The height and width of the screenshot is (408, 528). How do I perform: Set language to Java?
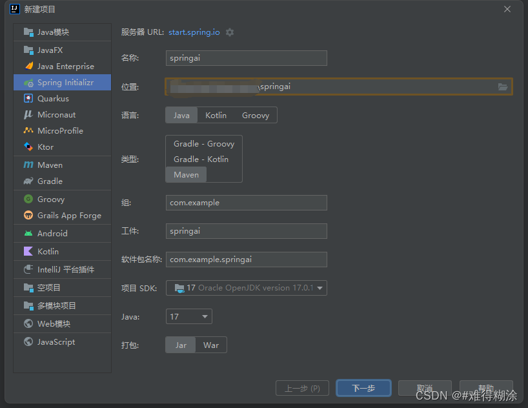tap(181, 115)
